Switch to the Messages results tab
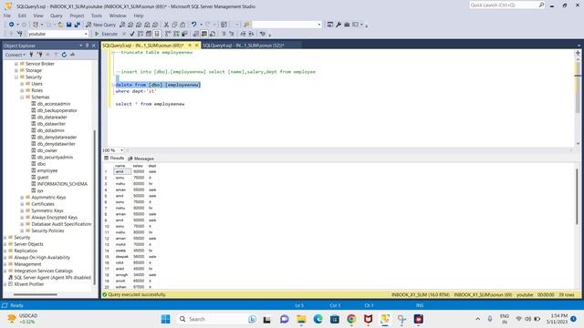The width and height of the screenshot is (584, 328). tap(141, 159)
